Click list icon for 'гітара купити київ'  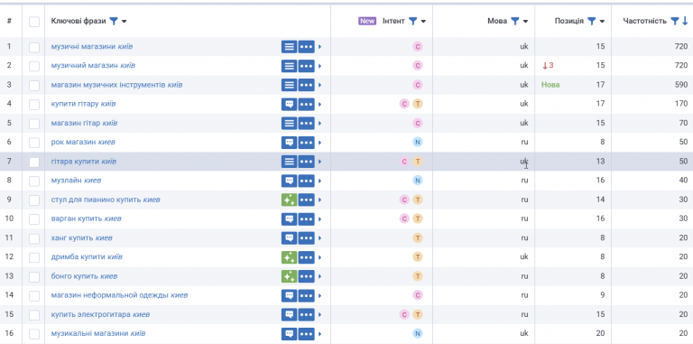[289, 162]
